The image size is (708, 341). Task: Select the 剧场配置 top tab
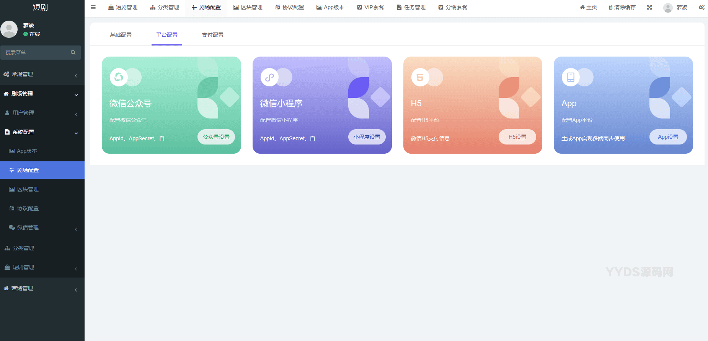click(206, 7)
